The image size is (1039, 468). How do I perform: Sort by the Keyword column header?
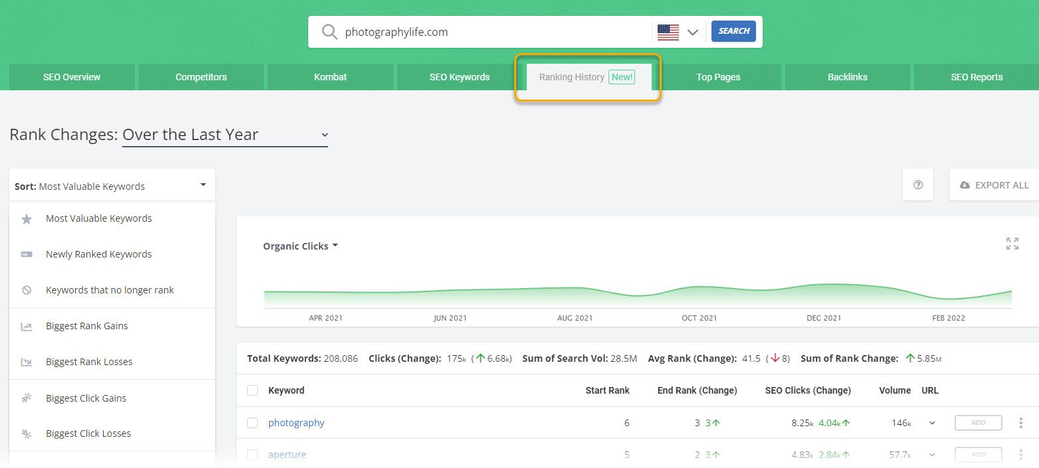pyautogui.click(x=286, y=390)
